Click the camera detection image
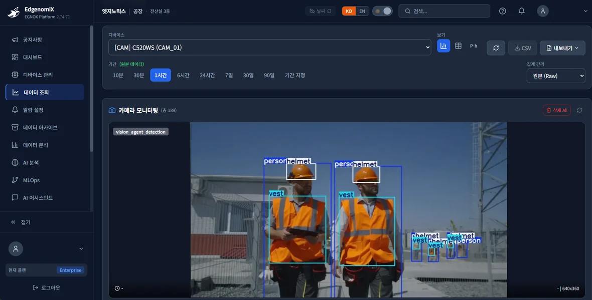Viewport: 592px width, 300px height. pos(349,209)
